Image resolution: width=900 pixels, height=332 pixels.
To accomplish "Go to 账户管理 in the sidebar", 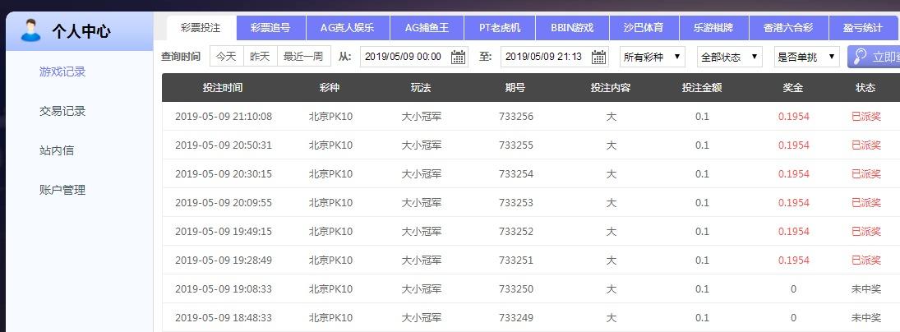I will click(x=62, y=190).
